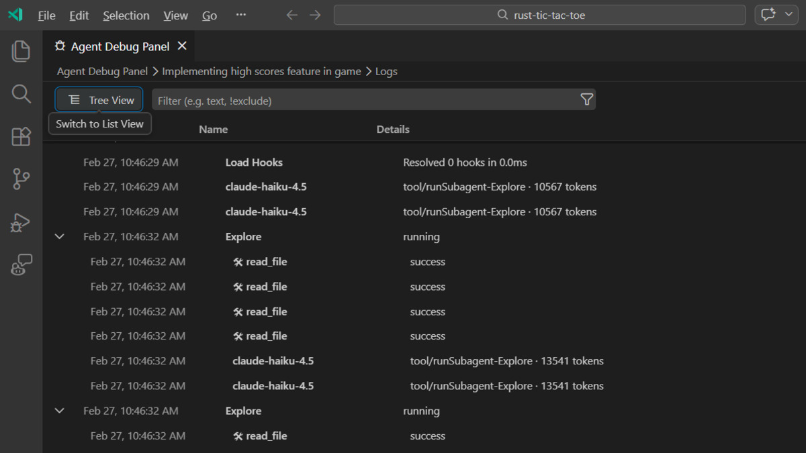Open the Copilot button dropdown chevron
The image size is (806, 453).
[789, 14]
